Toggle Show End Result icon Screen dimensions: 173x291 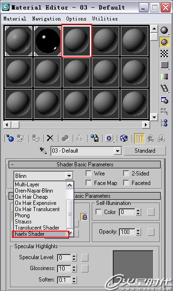[139, 138]
